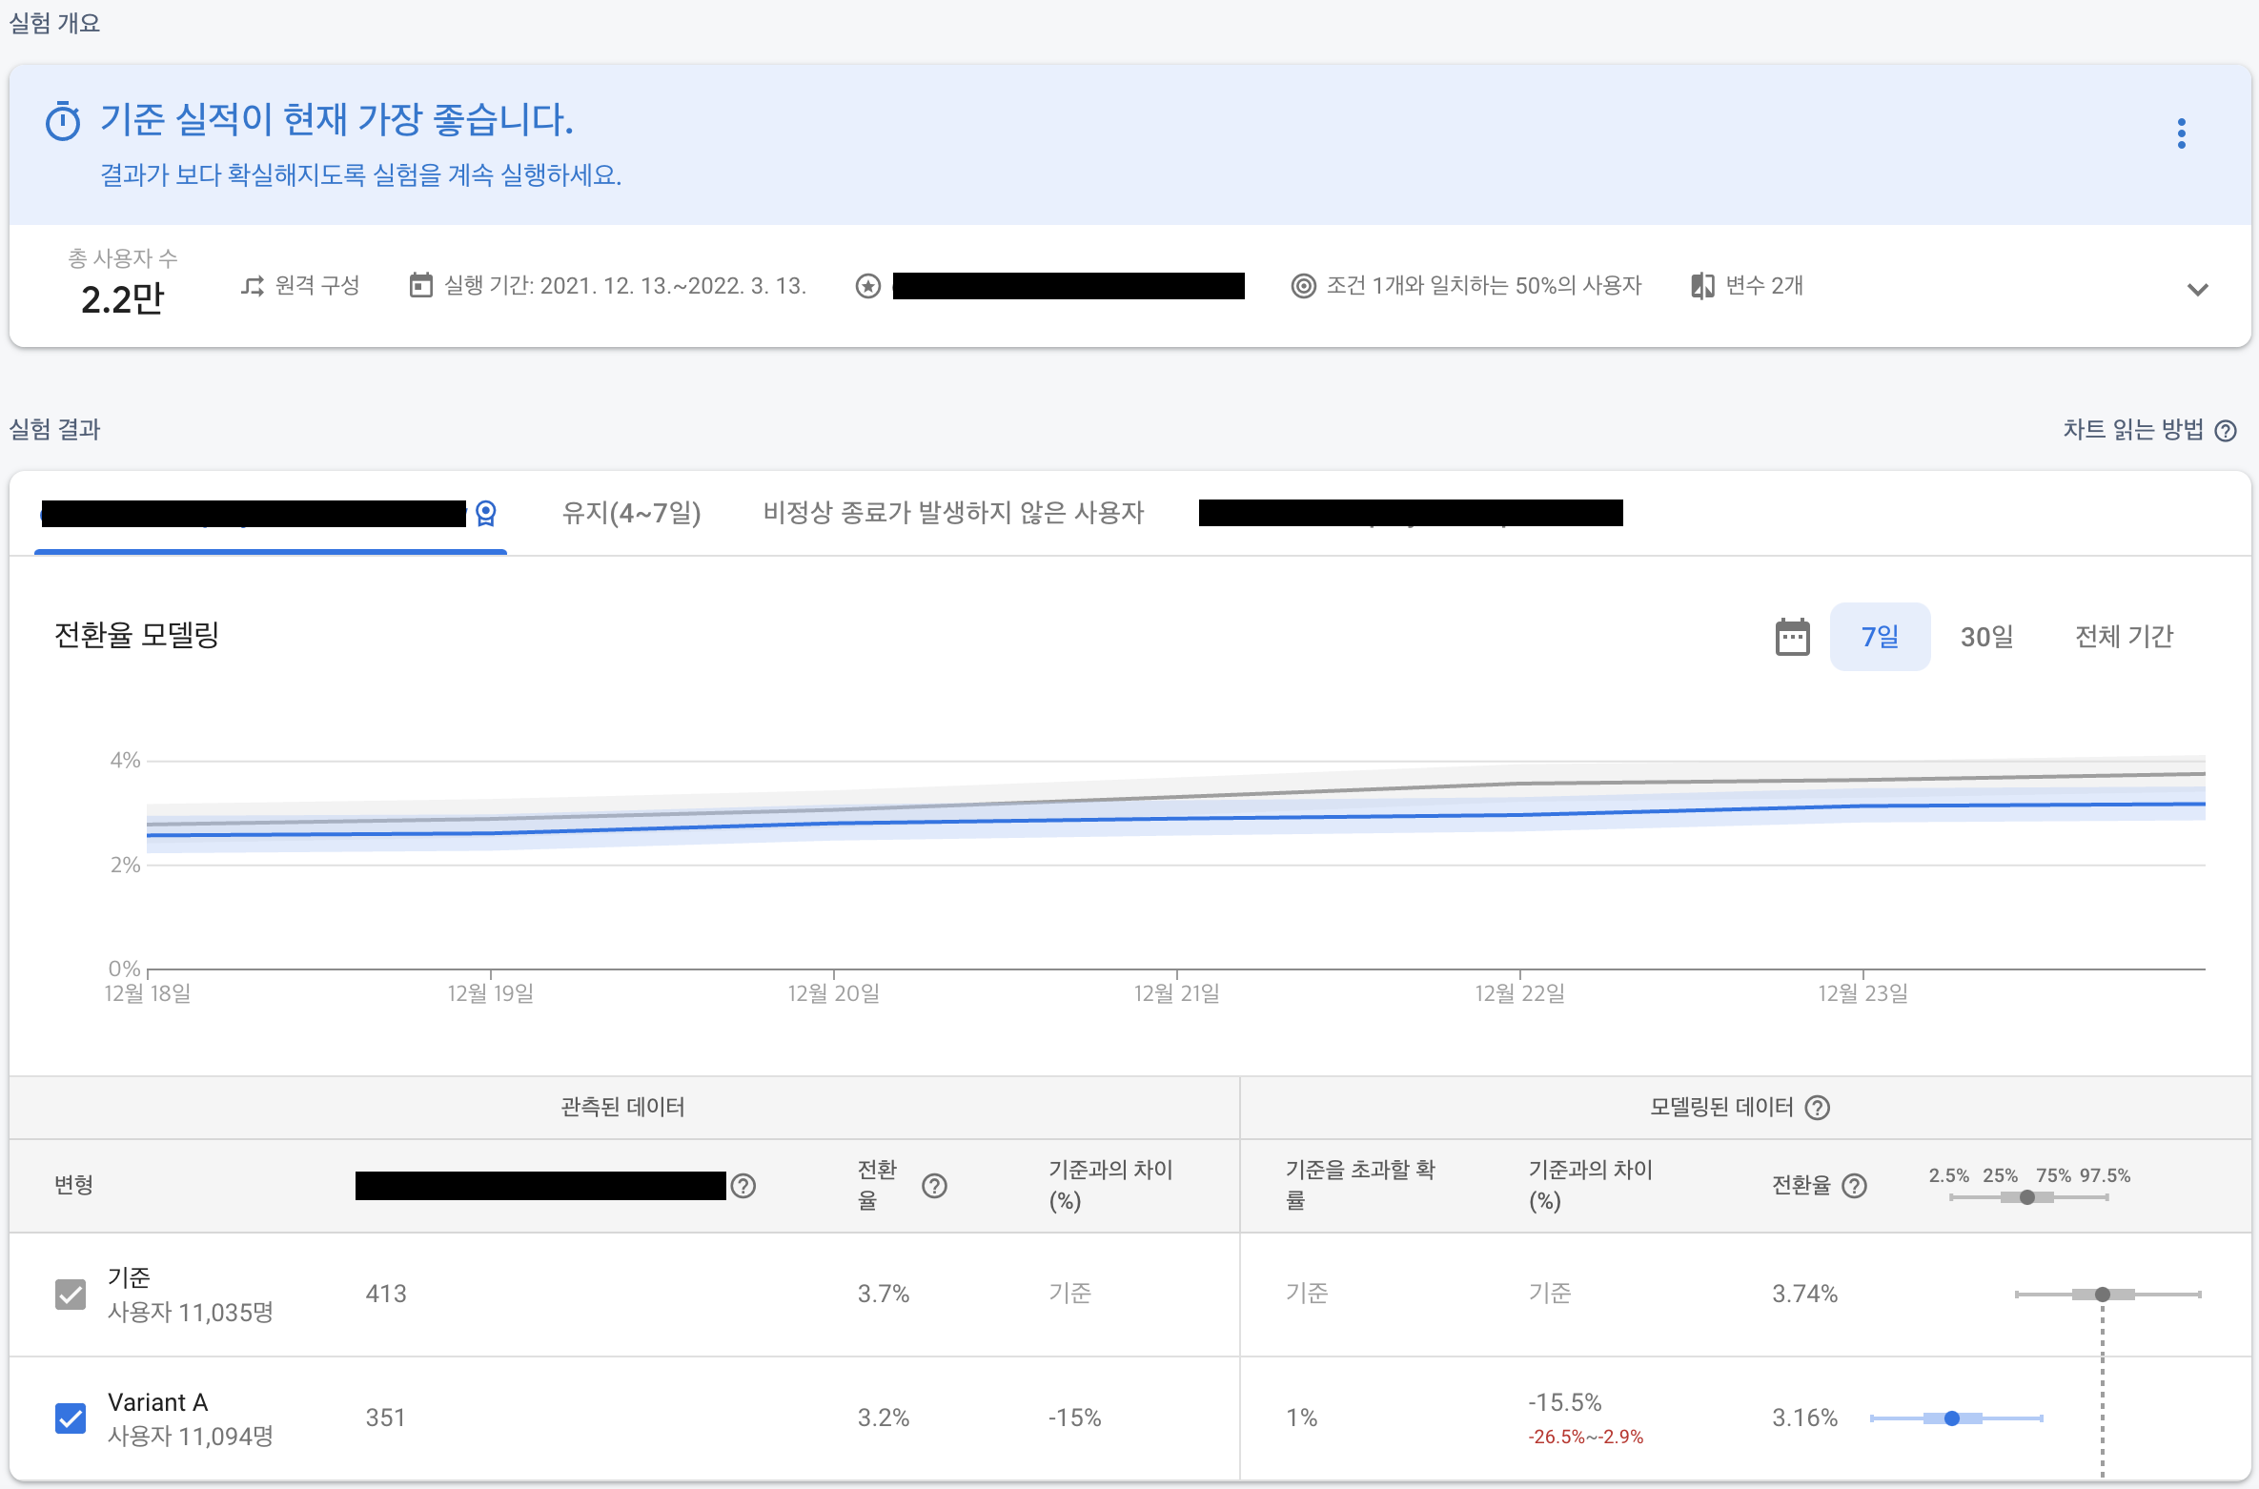Open the 차트 읽는 방법 link
This screenshot has width=2259, height=1489.
pos(2132,430)
